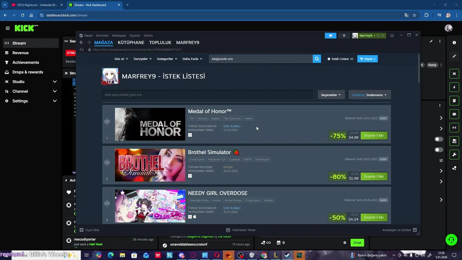Switch to the KÜTÜPHANE tab
This screenshot has height=260, width=462.
pos(131,43)
